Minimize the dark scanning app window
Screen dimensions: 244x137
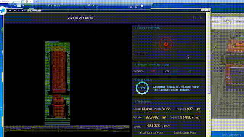(188, 18)
